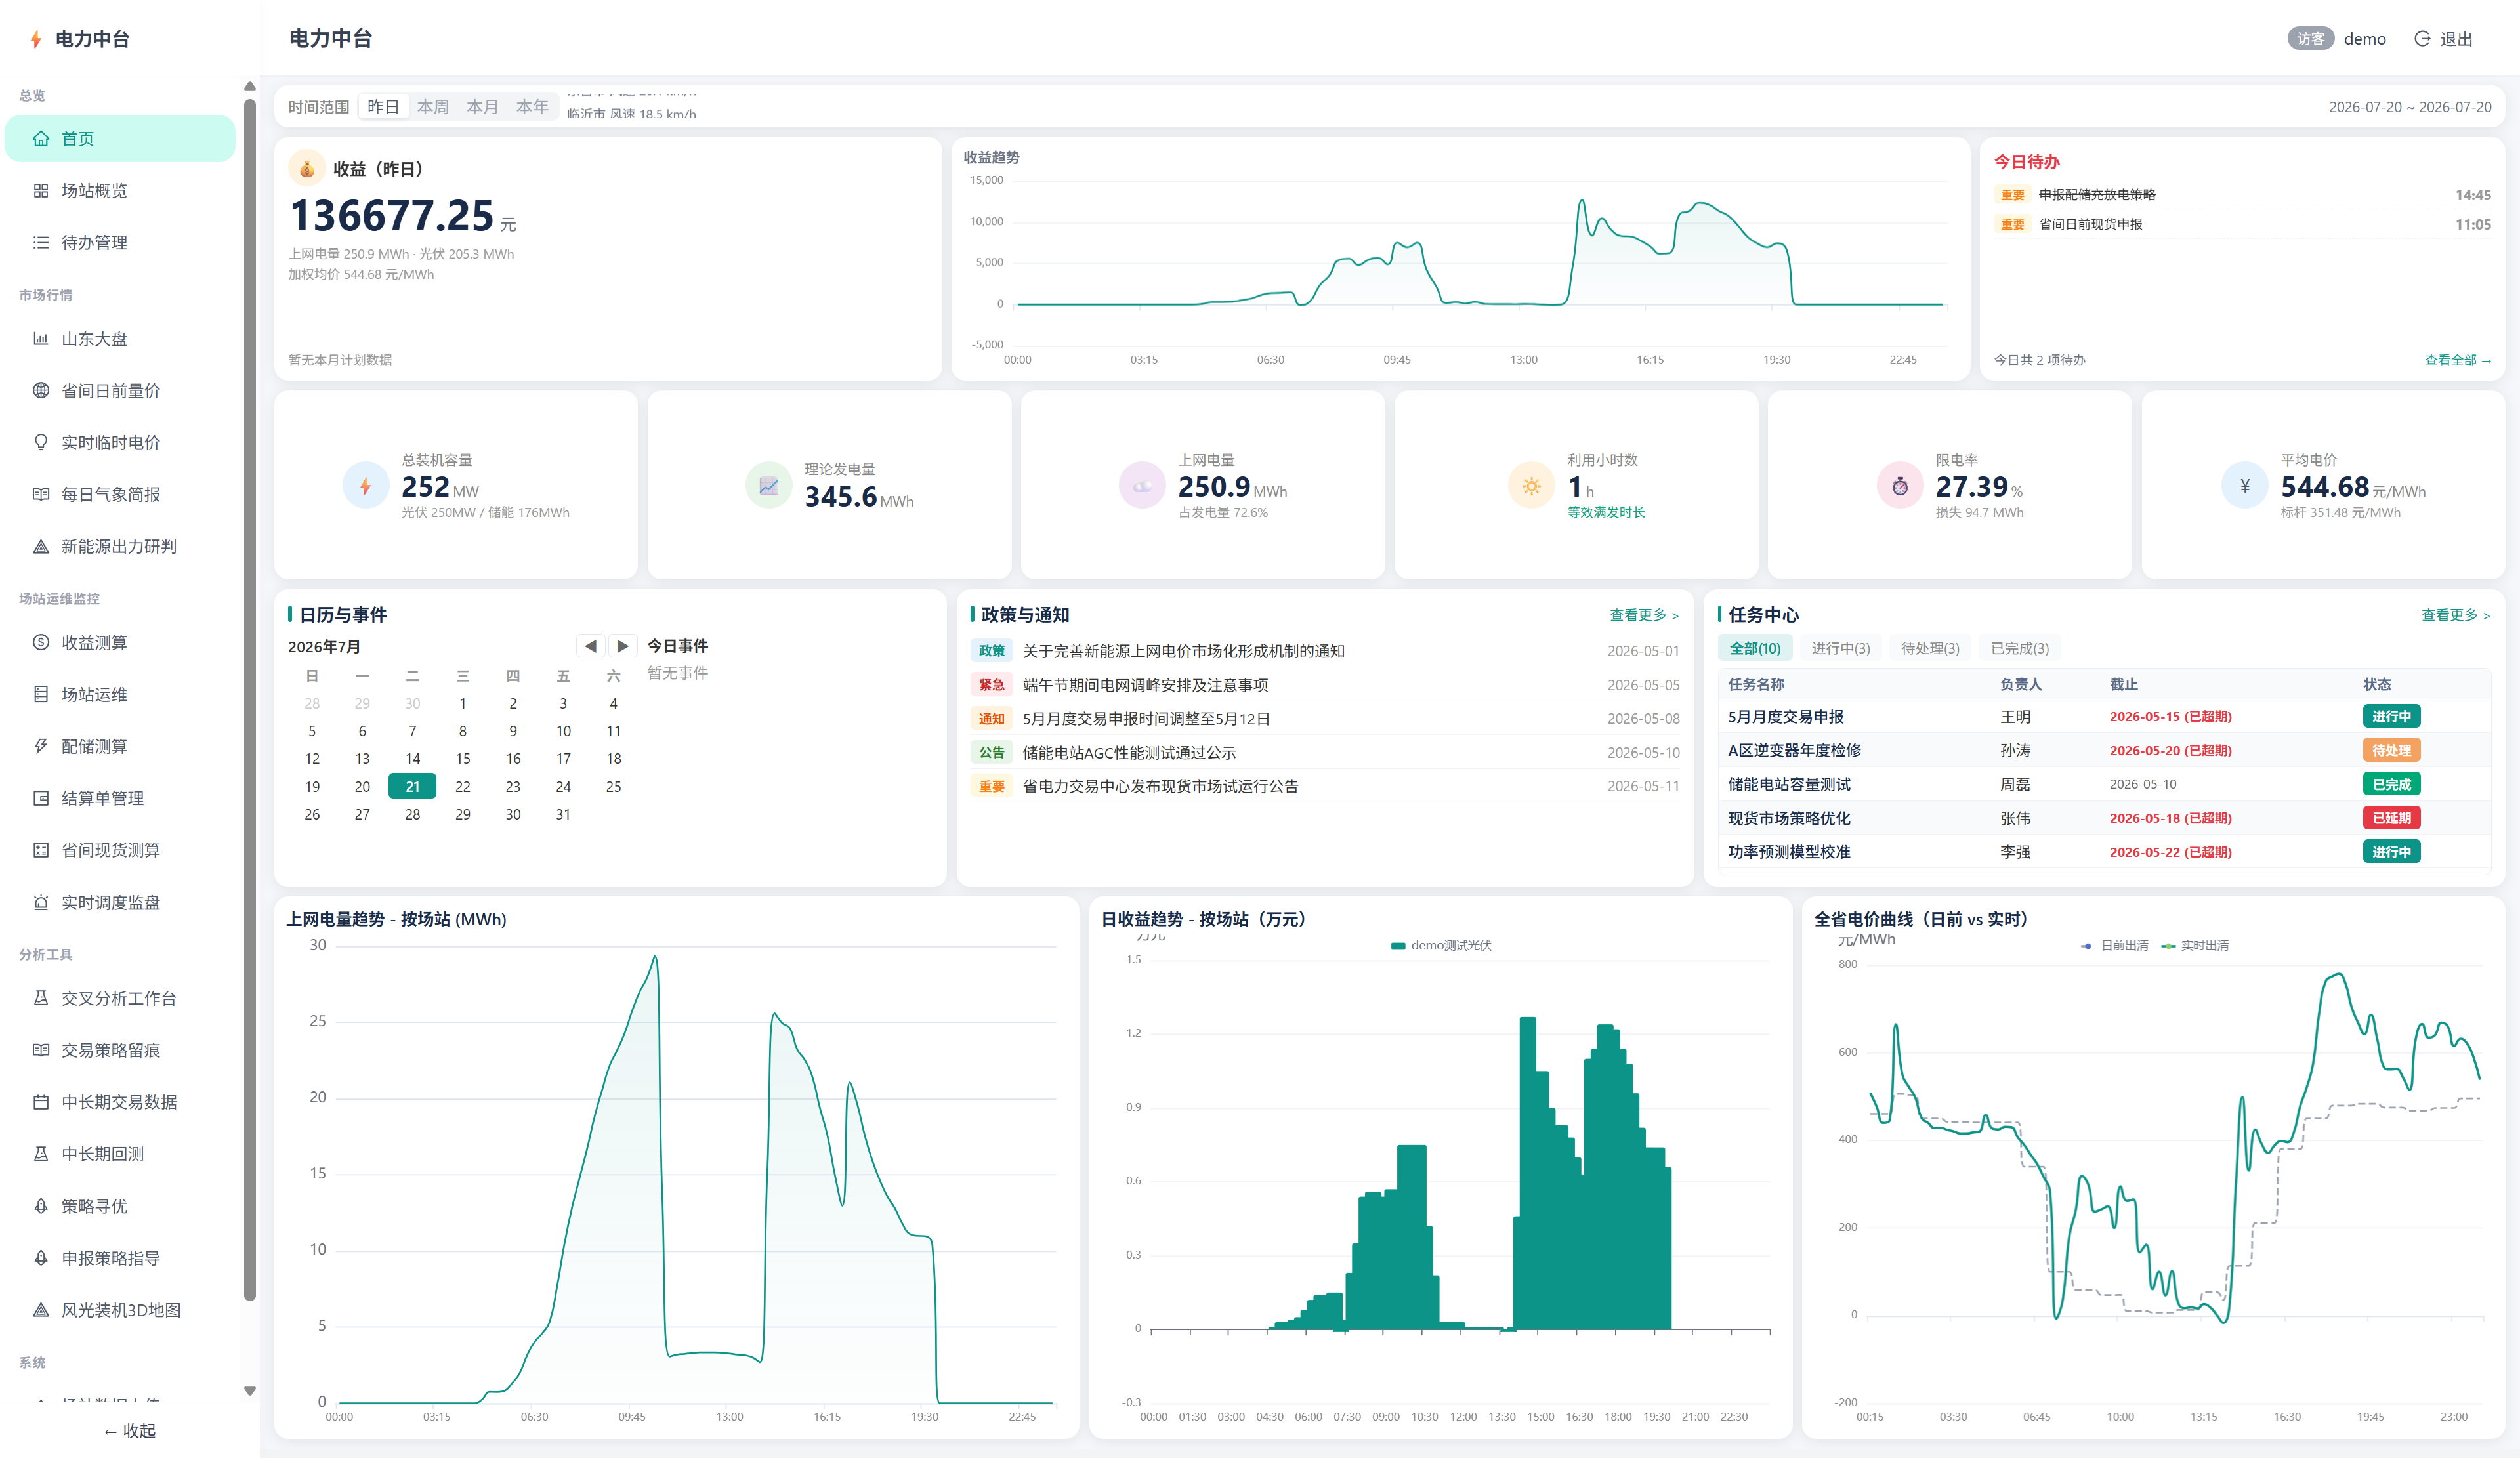Open the 场站概览 sidebar icon
2520x1458 pixels.
[41, 190]
